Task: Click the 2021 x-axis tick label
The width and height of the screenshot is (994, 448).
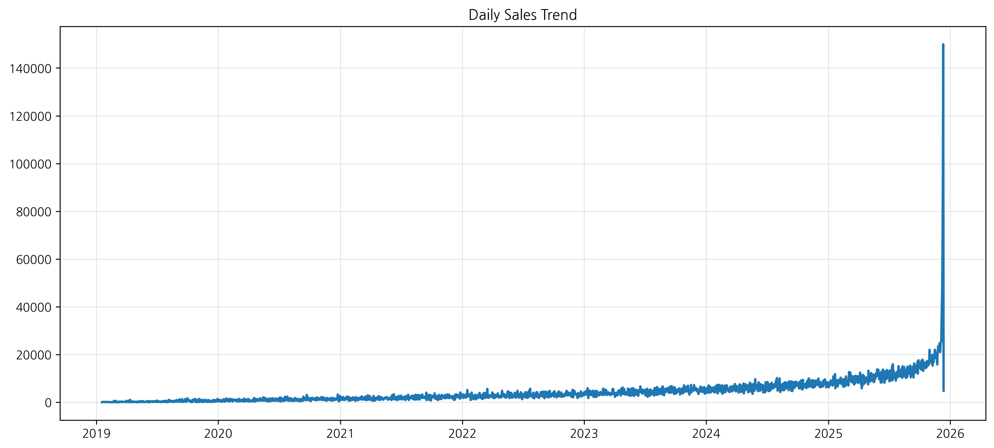Action: click(340, 434)
